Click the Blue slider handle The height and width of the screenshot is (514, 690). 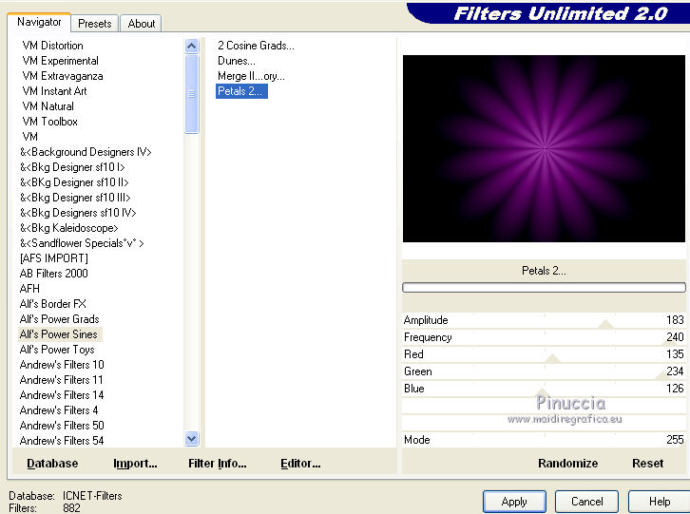coord(543,392)
